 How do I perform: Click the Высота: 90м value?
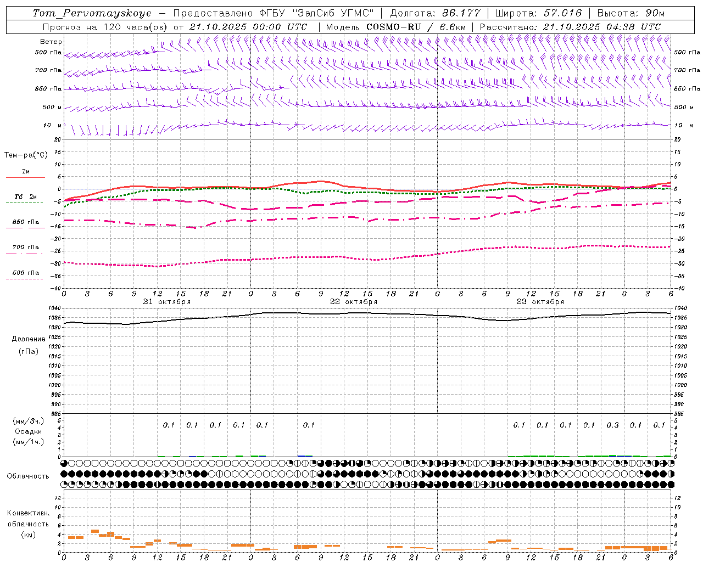tap(631, 13)
